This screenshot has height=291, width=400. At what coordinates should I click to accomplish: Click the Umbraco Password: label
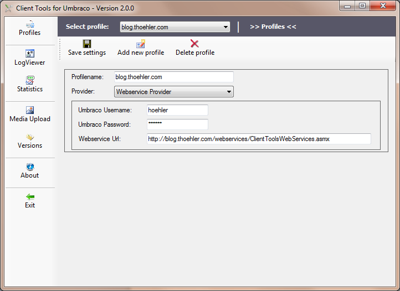tap(104, 124)
